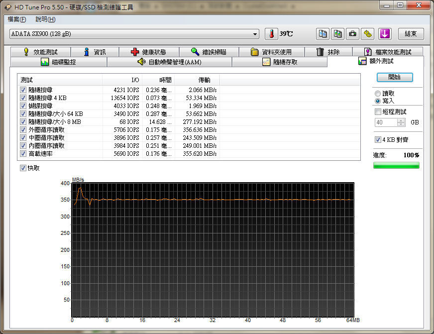This screenshot has width=434, height=334.
Task: Click the 傳輸 column header
Action: 197,80
